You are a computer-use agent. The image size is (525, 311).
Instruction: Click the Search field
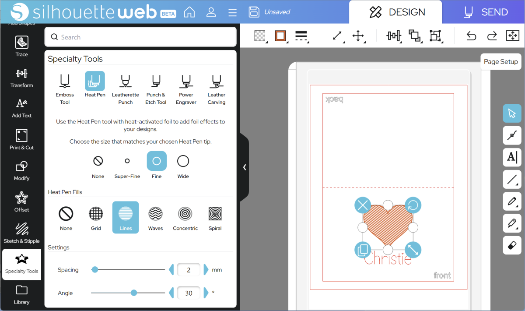140,37
